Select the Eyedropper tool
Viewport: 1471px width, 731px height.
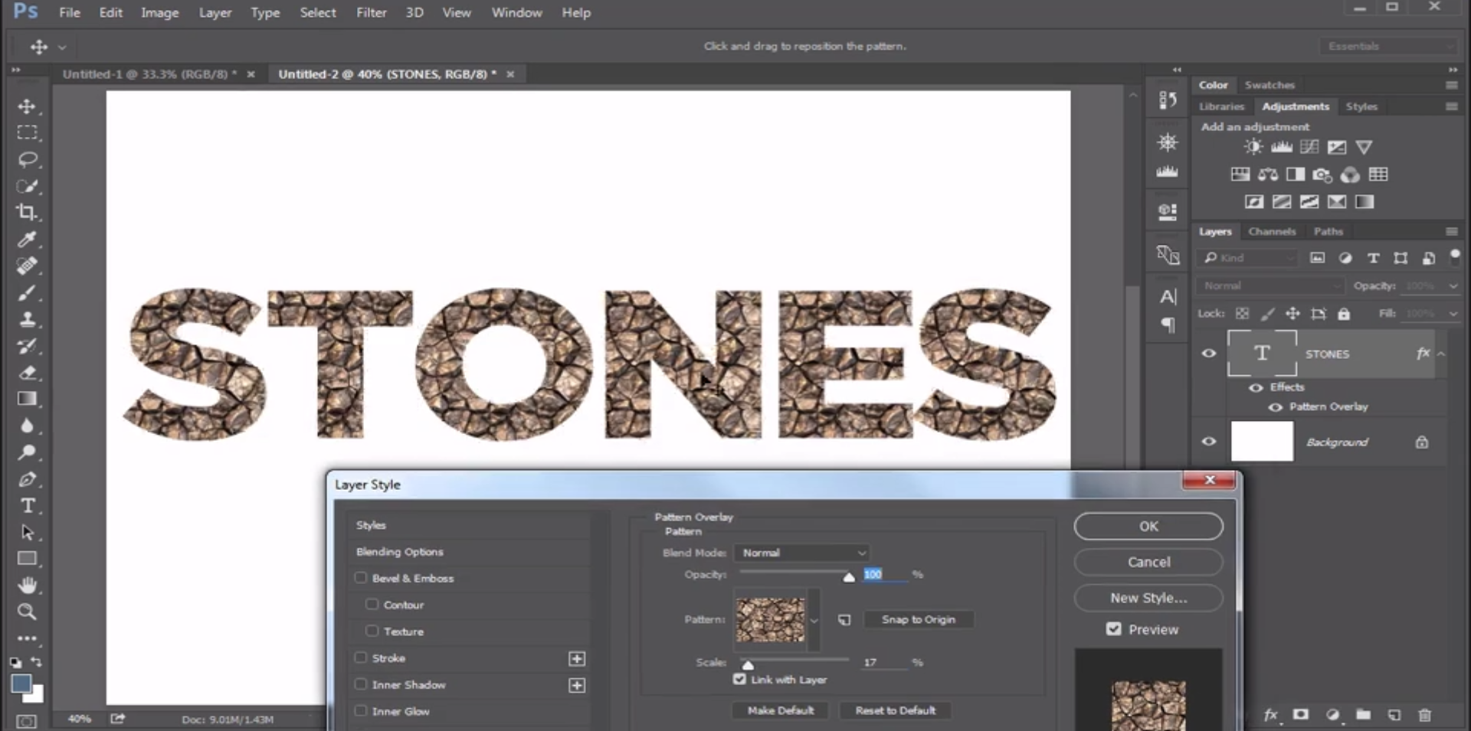[x=27, y=240]
